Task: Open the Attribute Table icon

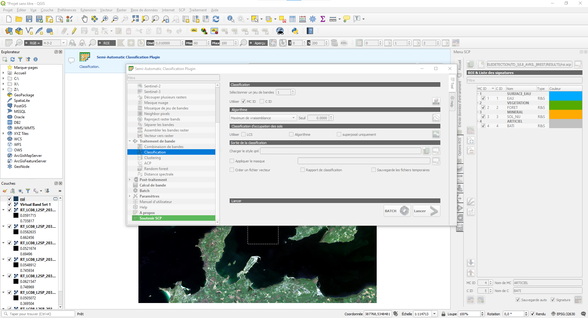Action: [x=292, y=19]
